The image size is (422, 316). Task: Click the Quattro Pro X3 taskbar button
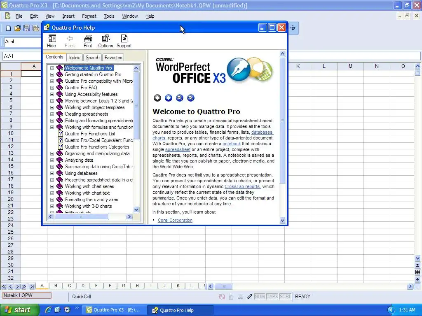tap(114, 310)
